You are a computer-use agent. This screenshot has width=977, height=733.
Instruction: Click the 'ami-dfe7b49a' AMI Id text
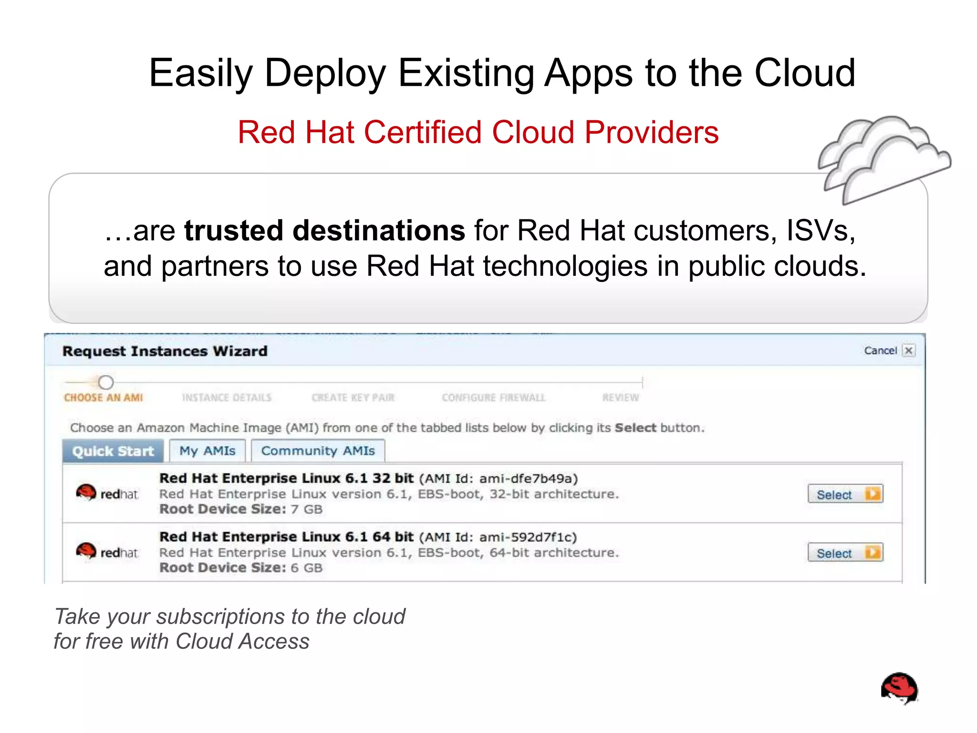point(526,479)
